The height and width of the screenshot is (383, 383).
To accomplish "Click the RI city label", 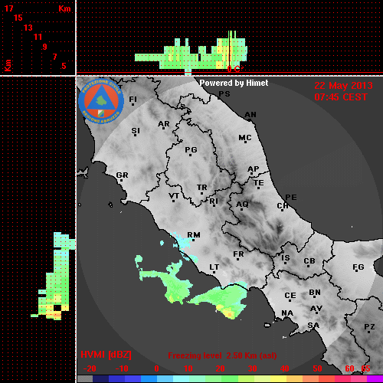I will pos(214,201).
